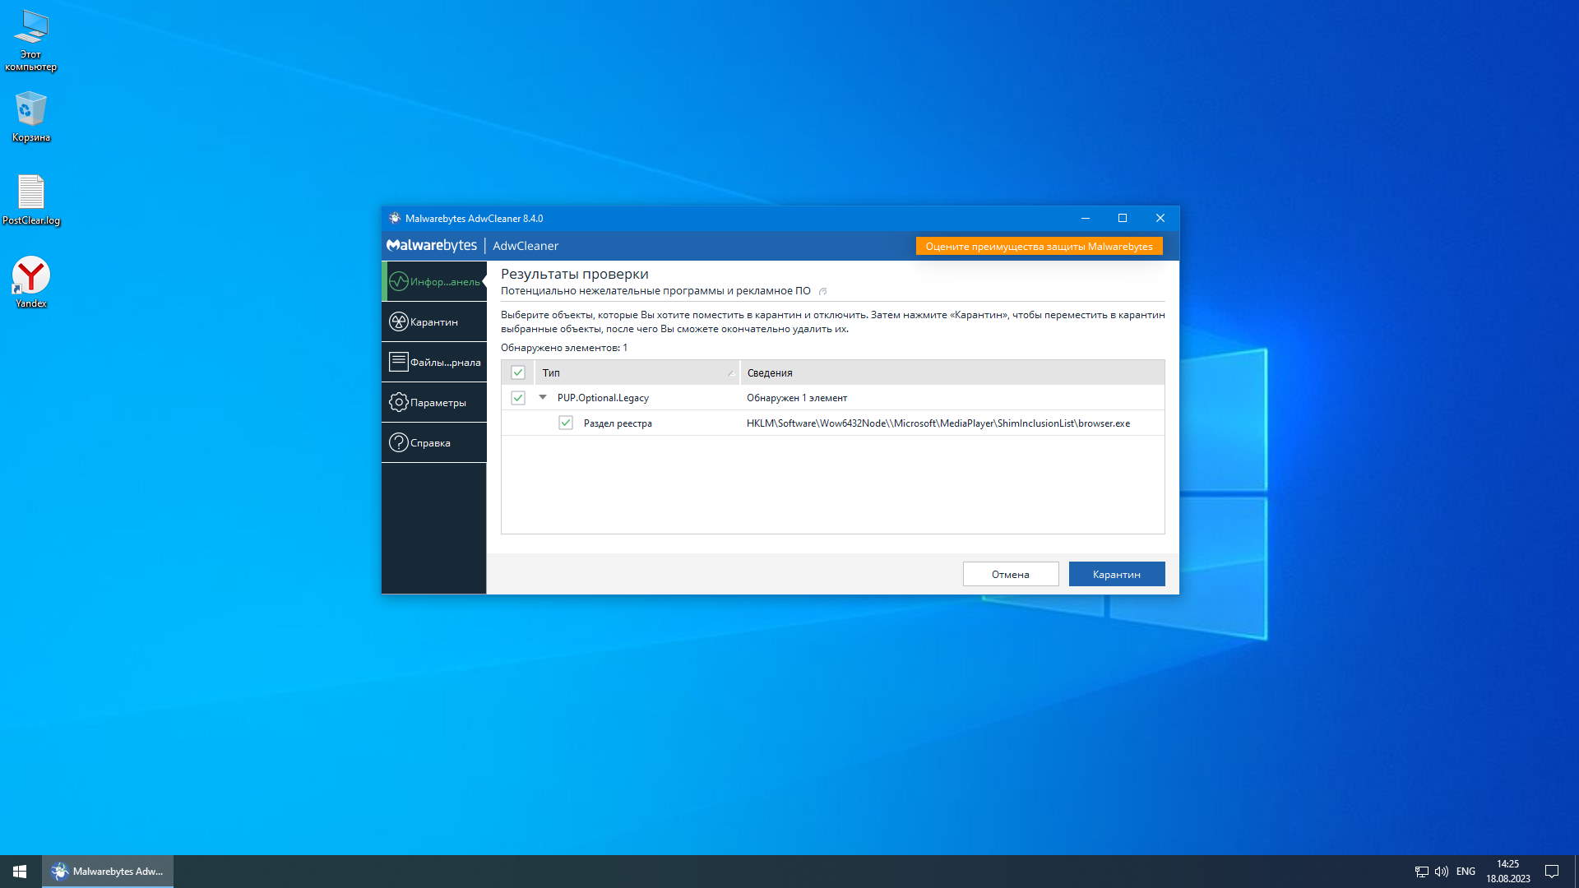Screen dimensions: 1579x888
Task: Go to the Dashboard (Инфор...анель) section
Action: (x=433, y=281)
